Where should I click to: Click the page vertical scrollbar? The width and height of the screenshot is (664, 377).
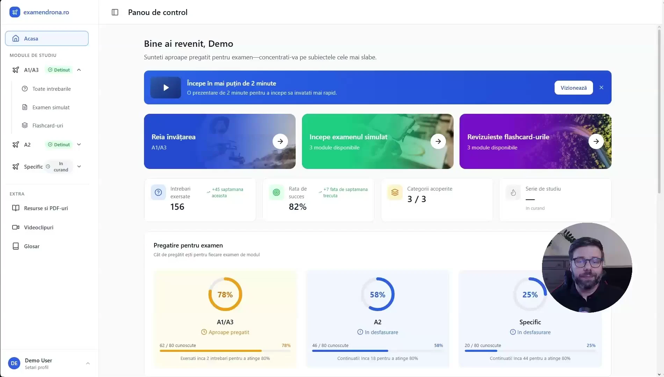[659, 112]
